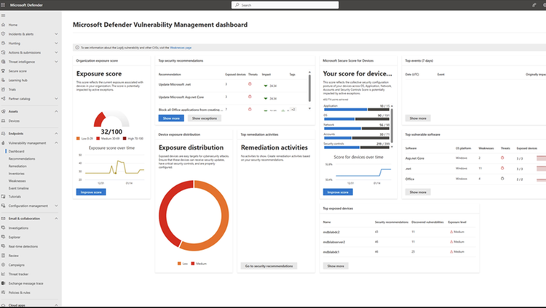Click the Configuration management icon
546x308 pixels.
pos(3,206)
